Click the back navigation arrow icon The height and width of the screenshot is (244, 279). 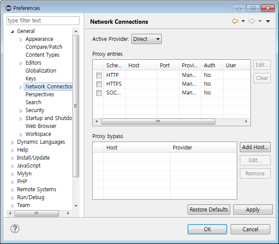pos(235,21)
